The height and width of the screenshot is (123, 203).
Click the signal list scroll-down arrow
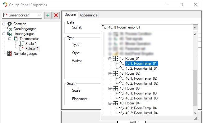195,113
